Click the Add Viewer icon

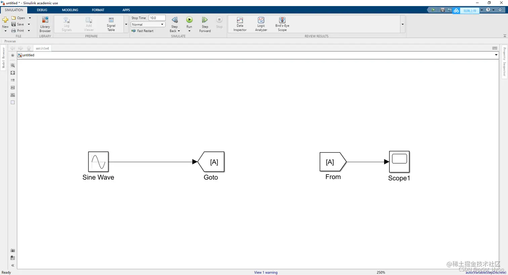(x=89, y=20)
